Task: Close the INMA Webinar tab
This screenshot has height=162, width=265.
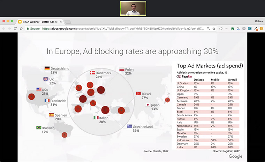Action: point(61,22)
